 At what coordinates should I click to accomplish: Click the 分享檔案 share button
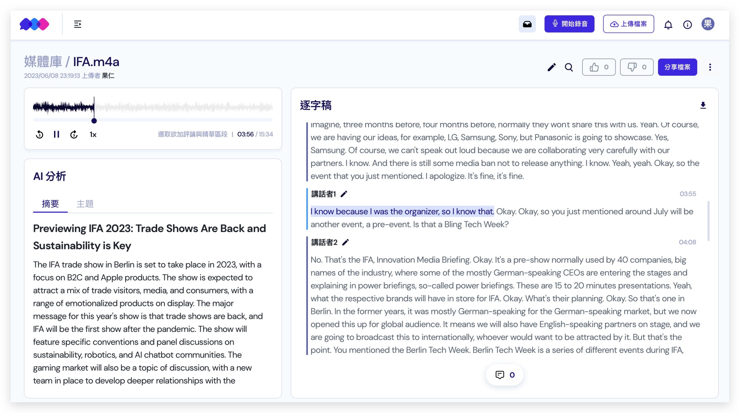coord(677,67)
